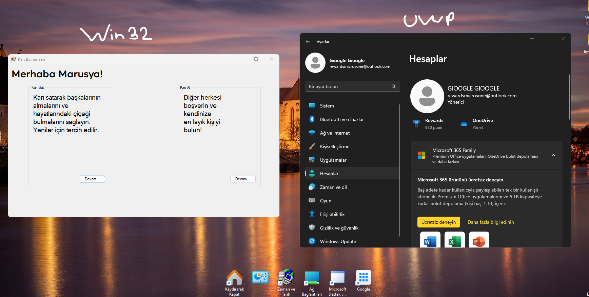Image resolution: width=589 pixels, height=297 pixels.
Task: Select Oyun in the settings sidebar
Action: [352, 200]
